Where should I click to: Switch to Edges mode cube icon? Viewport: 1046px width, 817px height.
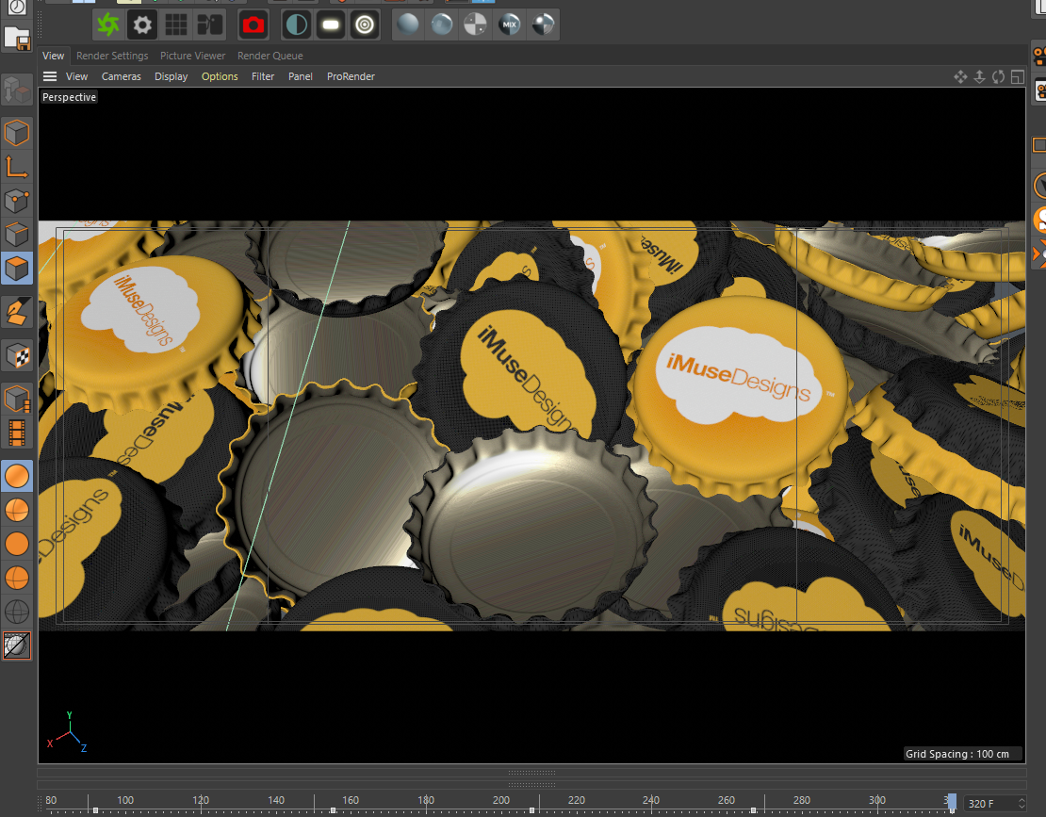(x=17, y=235)
